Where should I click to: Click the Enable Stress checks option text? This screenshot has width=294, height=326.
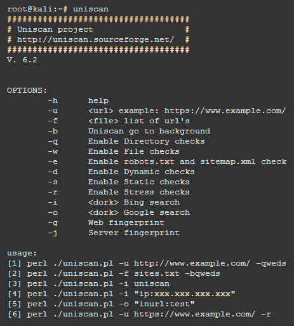139,192
